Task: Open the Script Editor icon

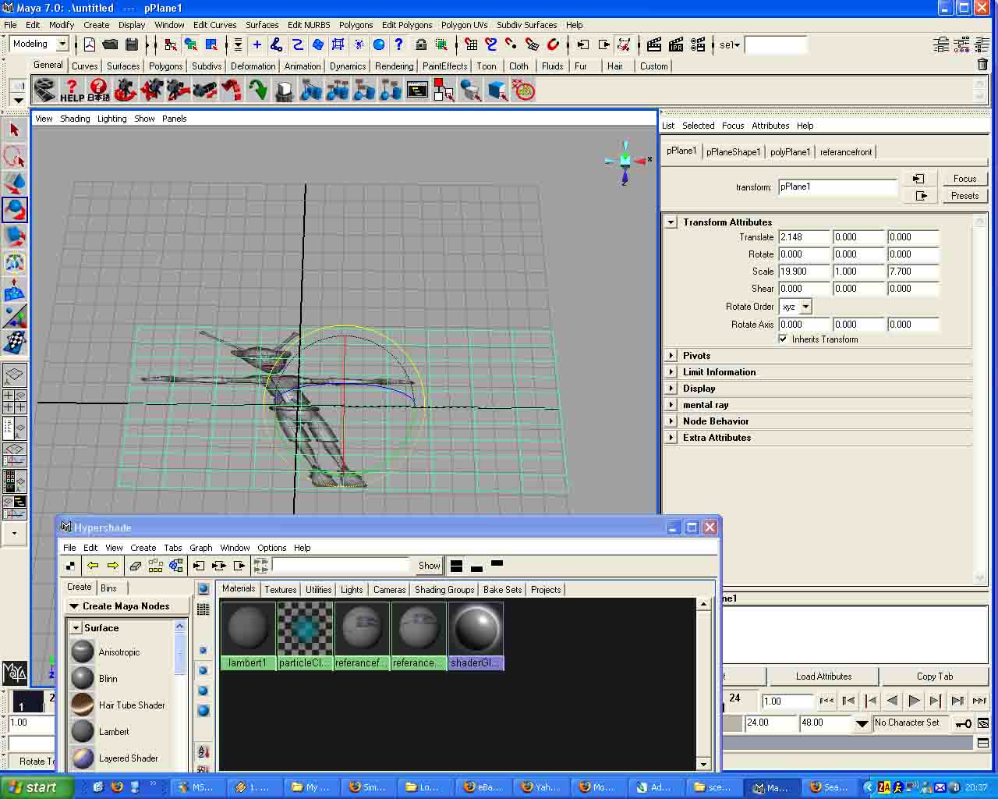Action: click(x=983, y=743)
